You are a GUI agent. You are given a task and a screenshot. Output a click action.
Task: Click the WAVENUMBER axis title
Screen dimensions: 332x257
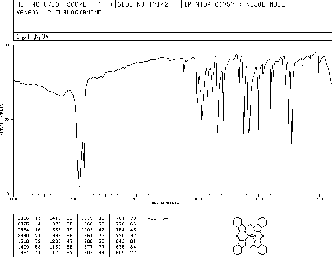pos(166,203)
